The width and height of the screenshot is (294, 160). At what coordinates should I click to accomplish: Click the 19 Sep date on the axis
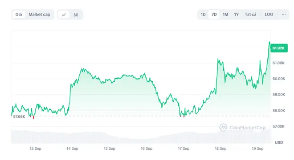[257, 148]
